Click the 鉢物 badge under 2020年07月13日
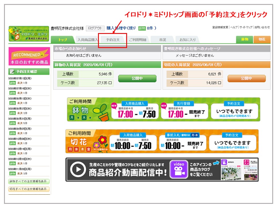The image size is (276, 207). [x=12, y=83]
